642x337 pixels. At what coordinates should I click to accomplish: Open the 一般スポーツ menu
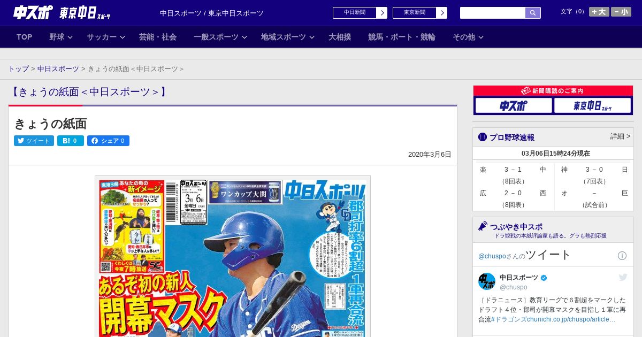point(216,37)
